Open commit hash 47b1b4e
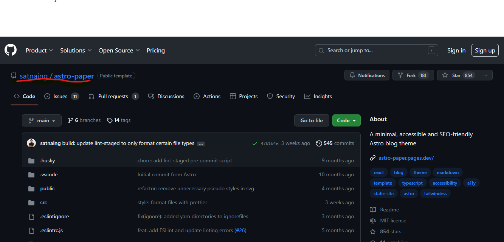The image size is (504, 242). click(269, 143)
